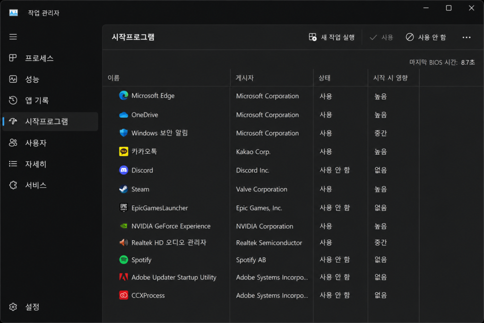Click the OneDrive cloud icon
The image size is (484, 323).
pos(123,115)
